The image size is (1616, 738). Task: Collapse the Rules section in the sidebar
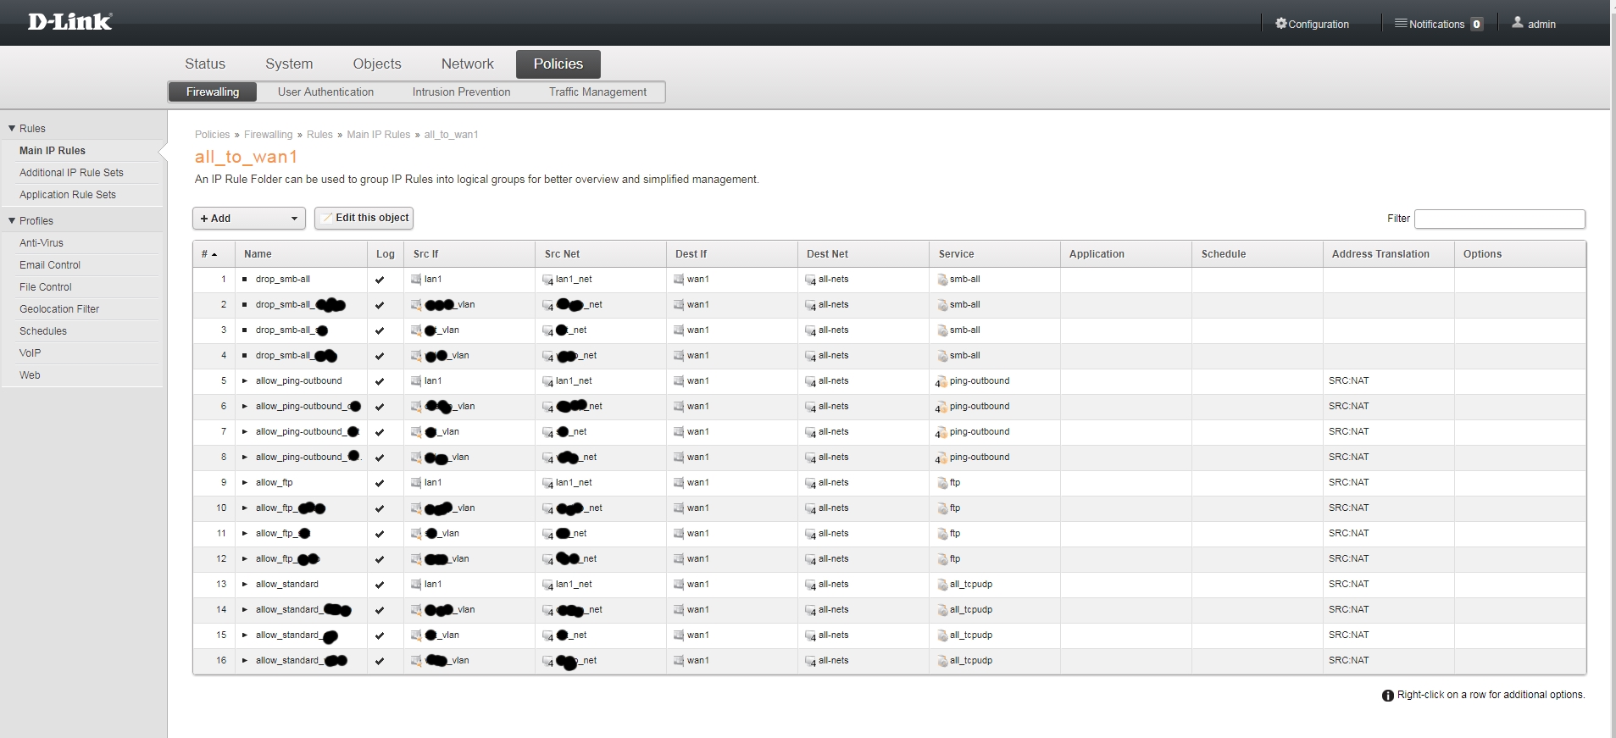(x=12, y=129)
